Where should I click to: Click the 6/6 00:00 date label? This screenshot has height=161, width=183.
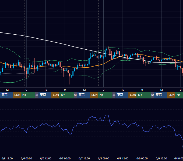pyautogui.click(x=26, y=158)
